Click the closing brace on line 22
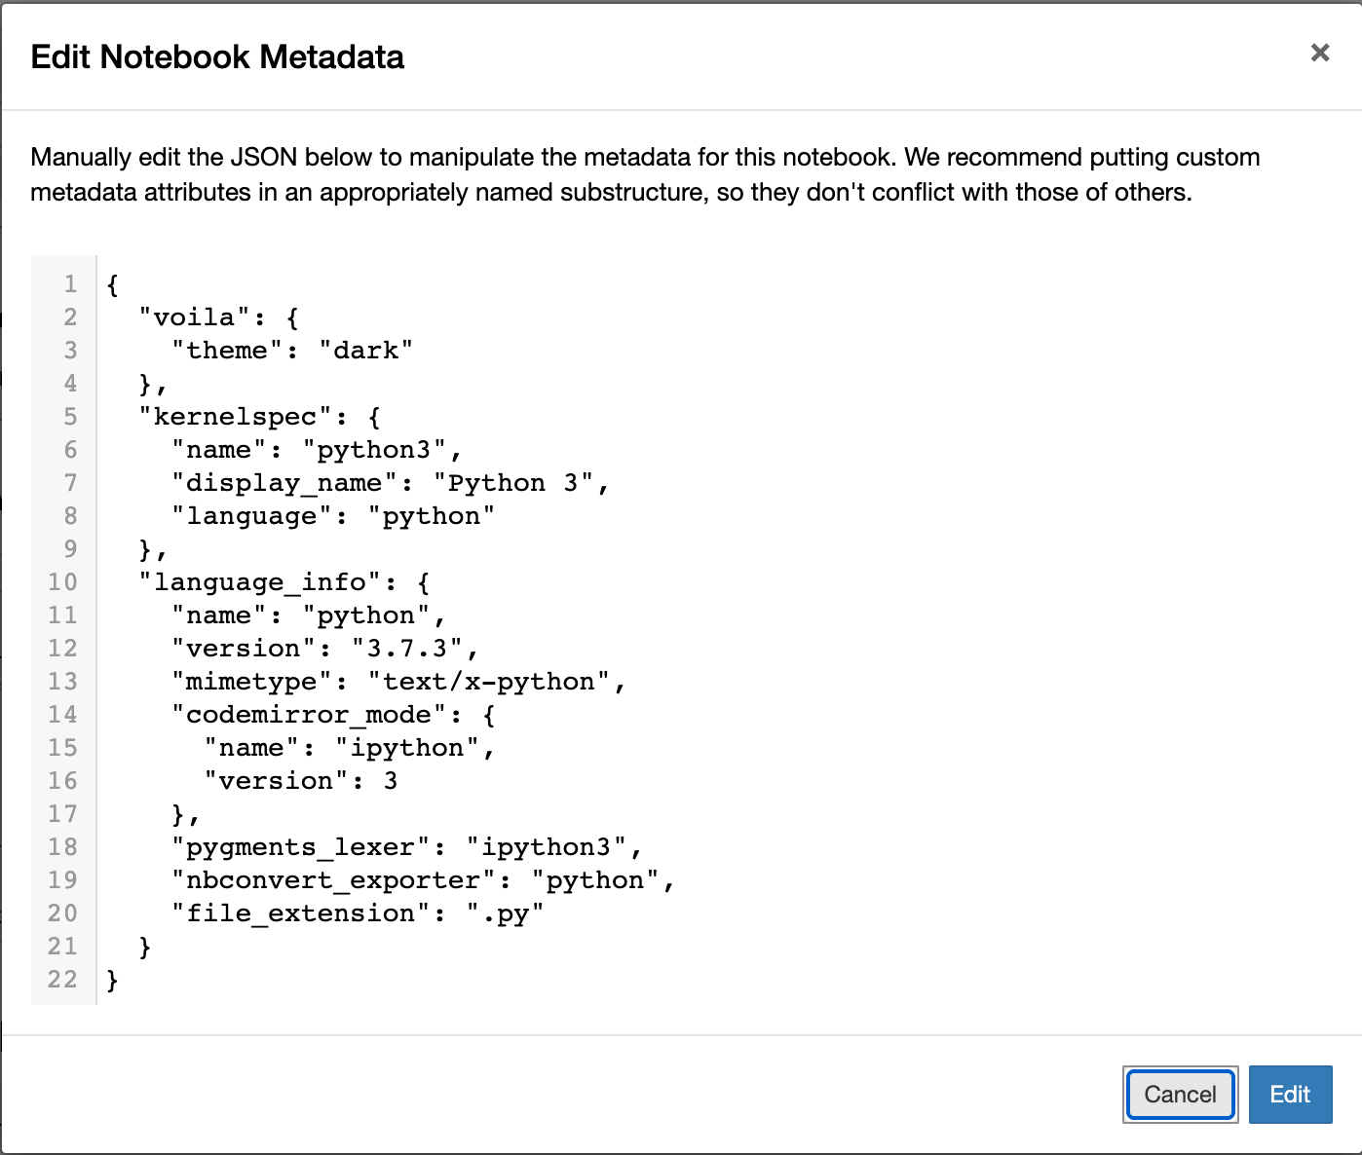Viewport: 1362px width, 1155px height. click(x=113, y=980)
